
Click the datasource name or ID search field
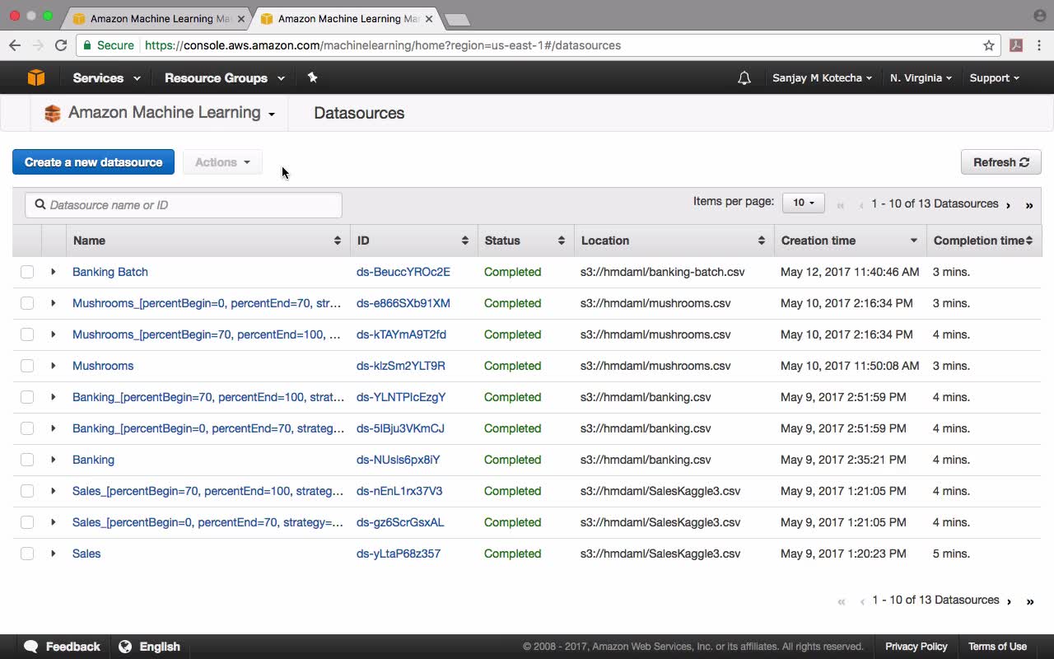(184, 205)
